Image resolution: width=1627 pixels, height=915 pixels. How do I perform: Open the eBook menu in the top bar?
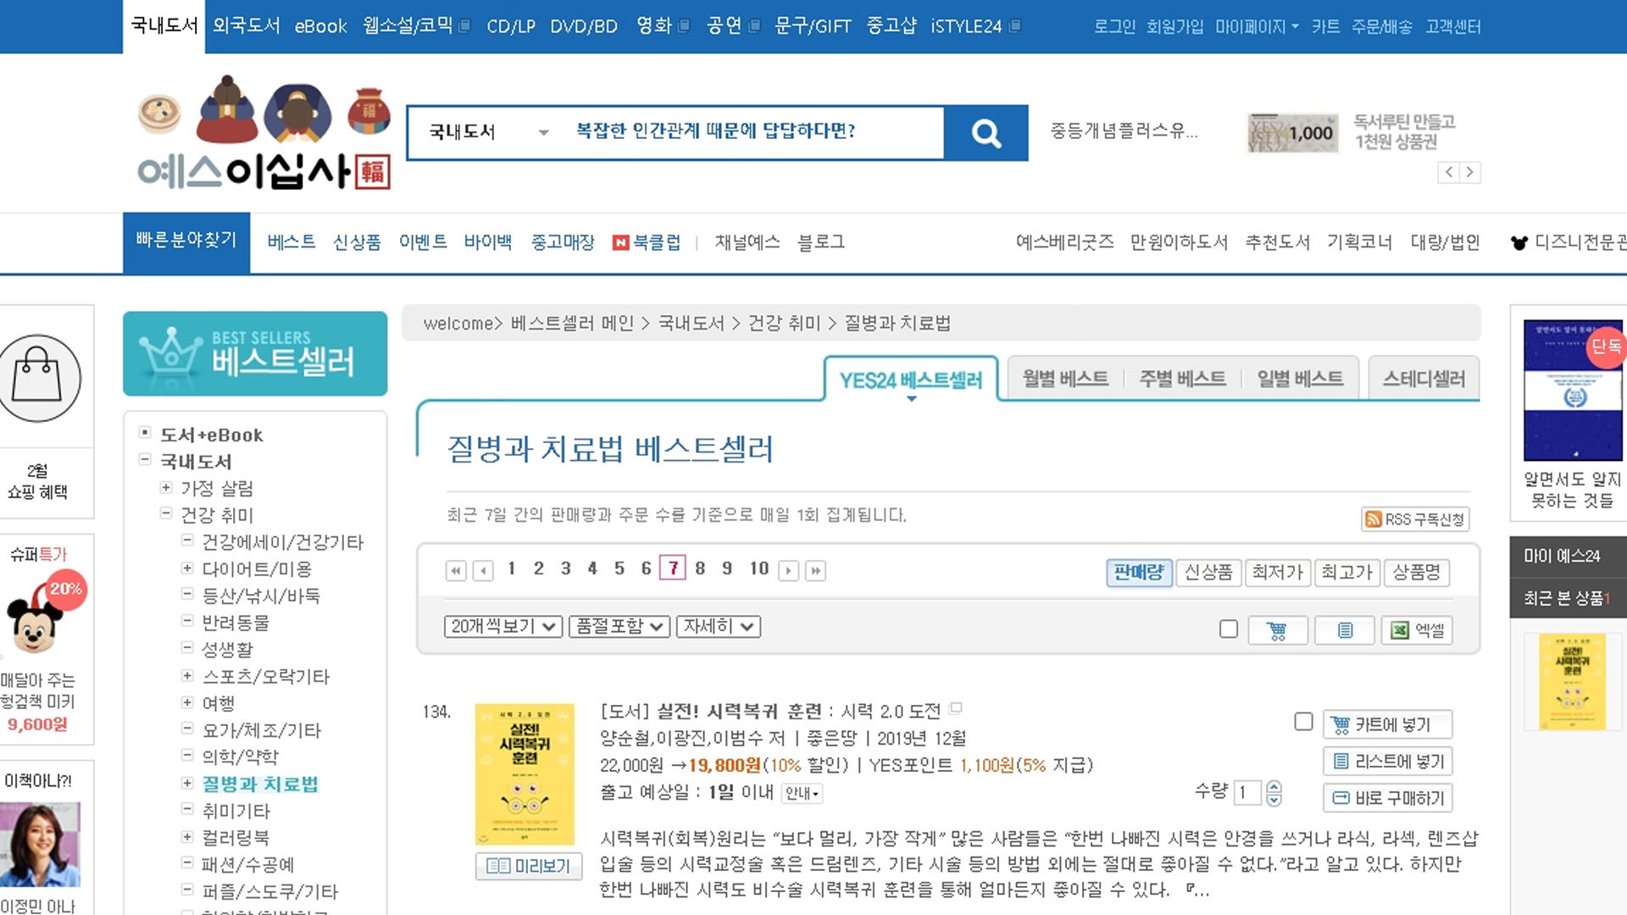(x=320, y=26)
